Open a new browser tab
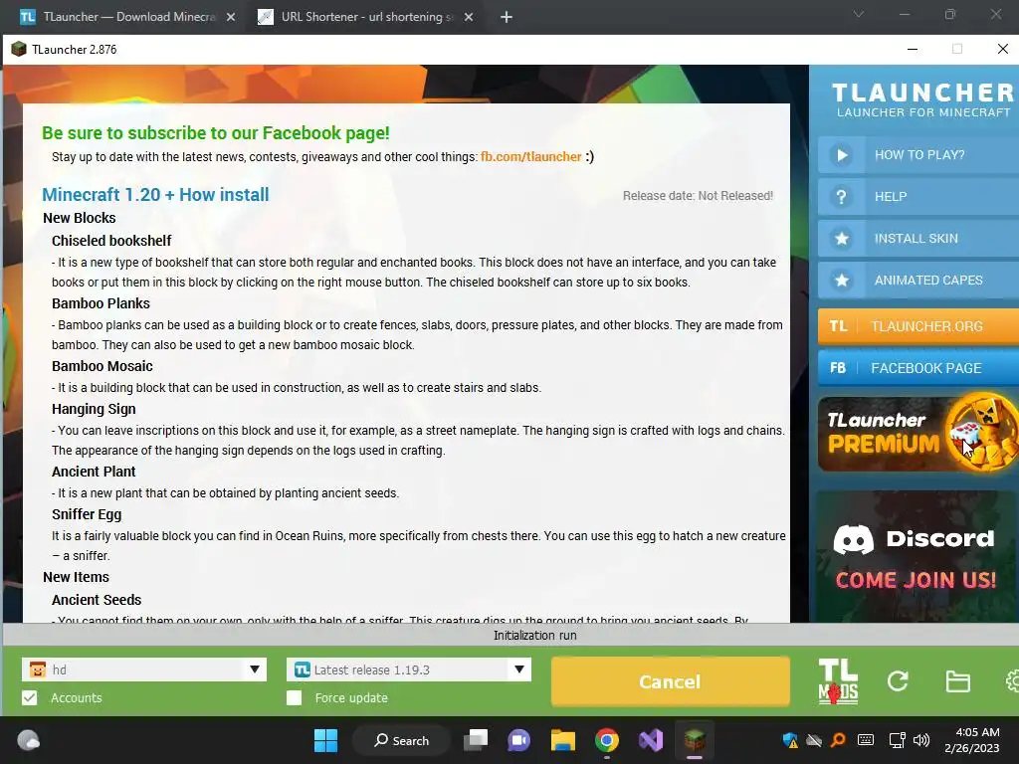The width and height of the screenshot is (1019, 764). coord(507,17)
